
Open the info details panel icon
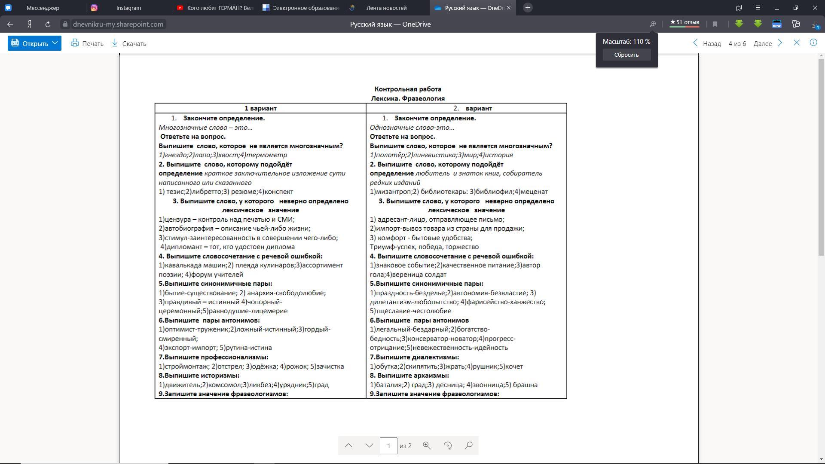[x=813, y=43]
